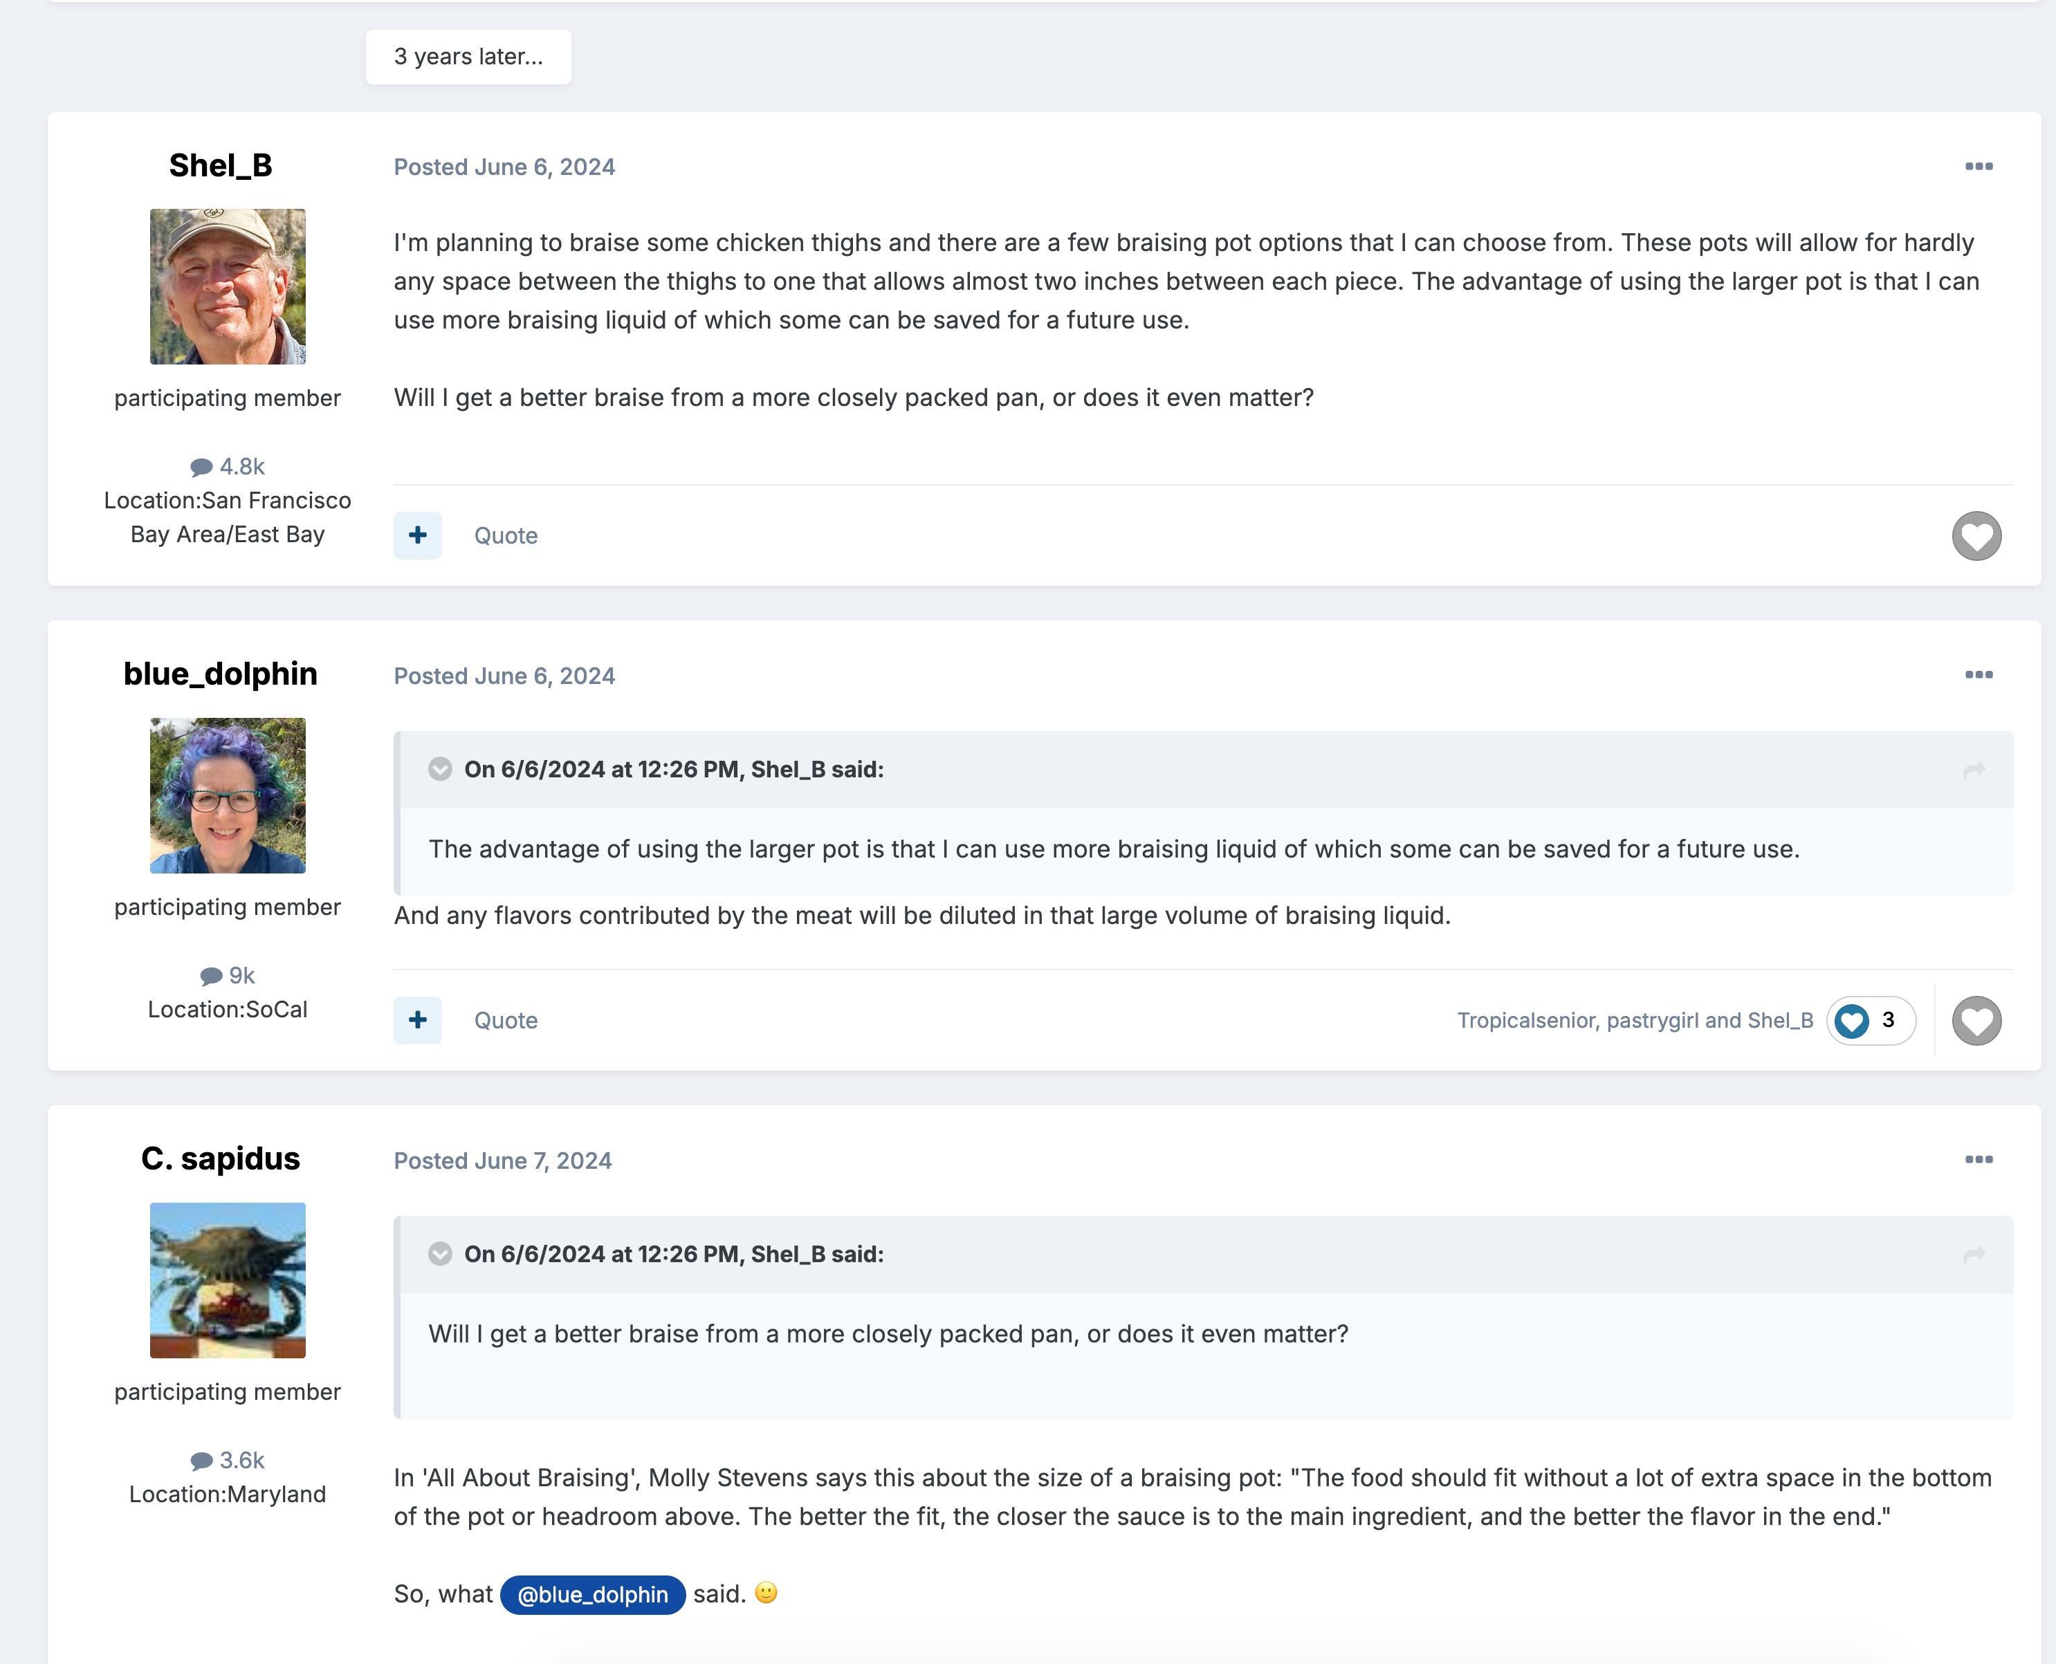Collapse the quote in blue_dolphin's reply
The width and height of the screenshot is (2056, 1664).
point(440,770)
